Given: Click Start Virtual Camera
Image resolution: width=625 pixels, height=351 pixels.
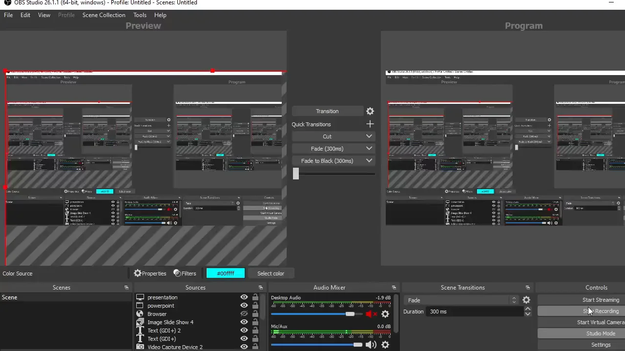Looking at the screenshot, I should [582, 322].
